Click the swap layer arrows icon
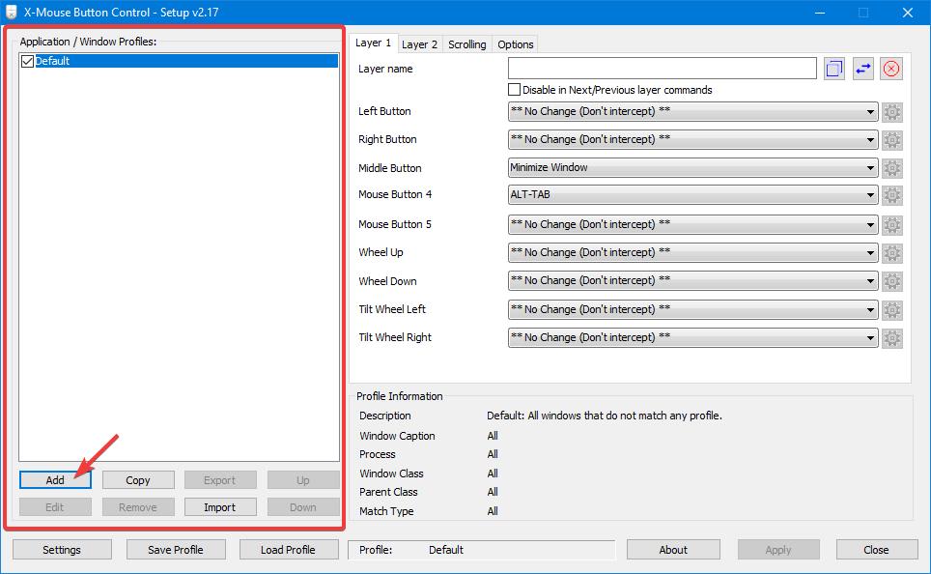The width and height of the screenshot is (931, 574). point(862,69)
